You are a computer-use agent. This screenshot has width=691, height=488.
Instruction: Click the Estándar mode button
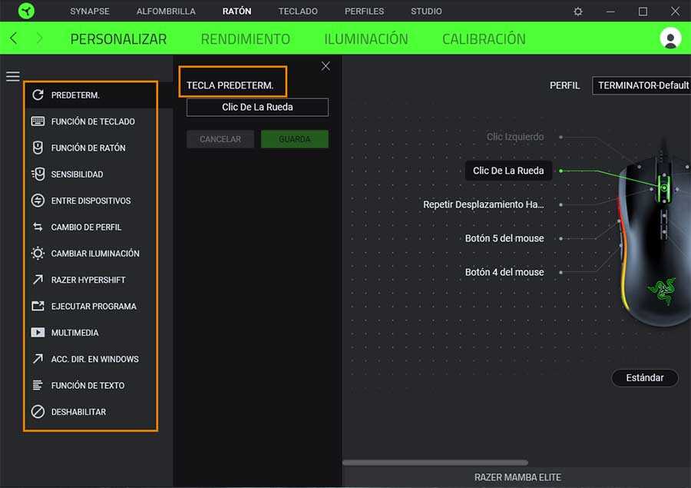click(644, 378)
